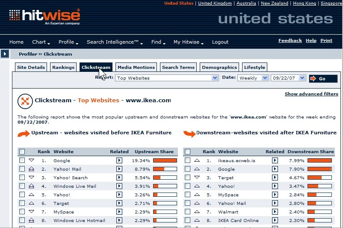This screenshot has width=343, height=228.
Task: Toggle the downstream select-all header checkbox
Action: 187,151
